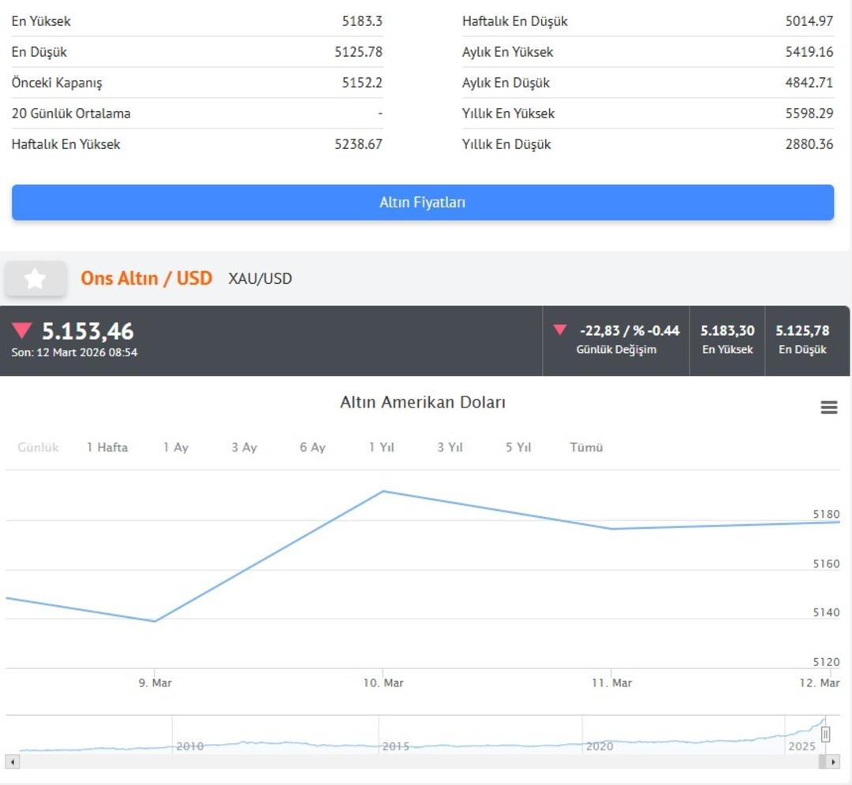Click the navigator right scroll arrow
The image size is (852, 785).
[x=833, y=762]
